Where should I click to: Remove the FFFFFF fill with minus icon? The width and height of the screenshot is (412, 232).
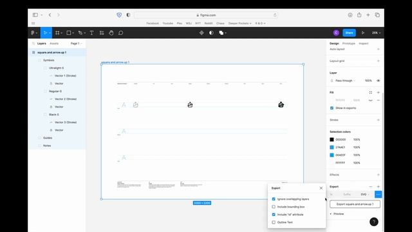[x=378, y=101]
